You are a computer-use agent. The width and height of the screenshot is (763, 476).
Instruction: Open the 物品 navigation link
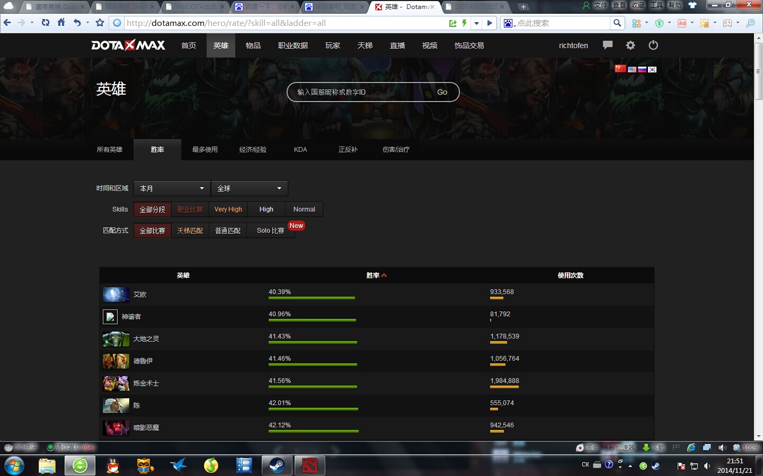pyautogui.click(x=253, y=45)
